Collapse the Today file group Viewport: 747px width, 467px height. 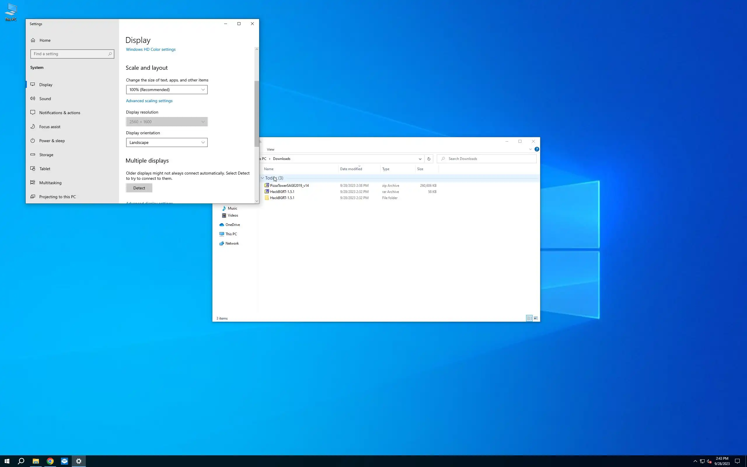(262, 178)
